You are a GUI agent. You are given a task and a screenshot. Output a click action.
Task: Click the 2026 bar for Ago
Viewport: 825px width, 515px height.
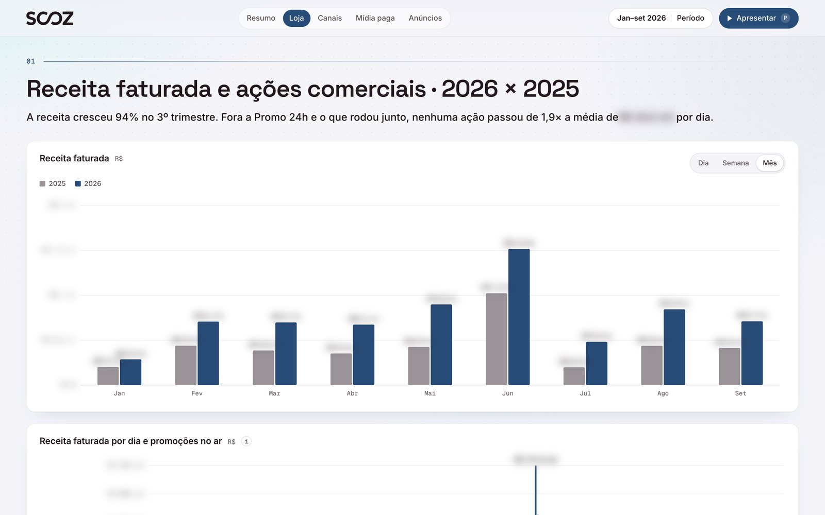pos(674,347)
